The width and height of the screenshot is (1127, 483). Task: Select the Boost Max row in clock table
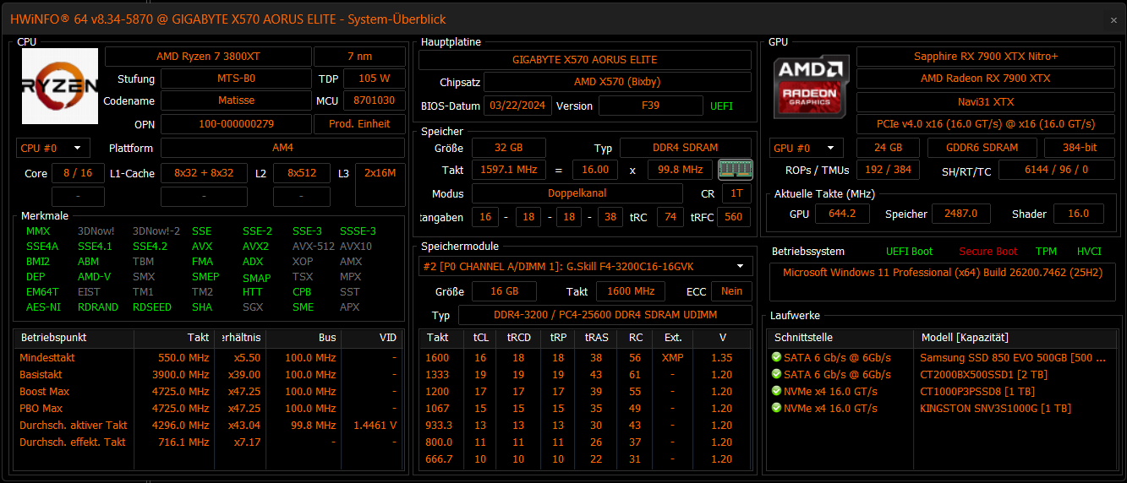(x=208, y=391)
